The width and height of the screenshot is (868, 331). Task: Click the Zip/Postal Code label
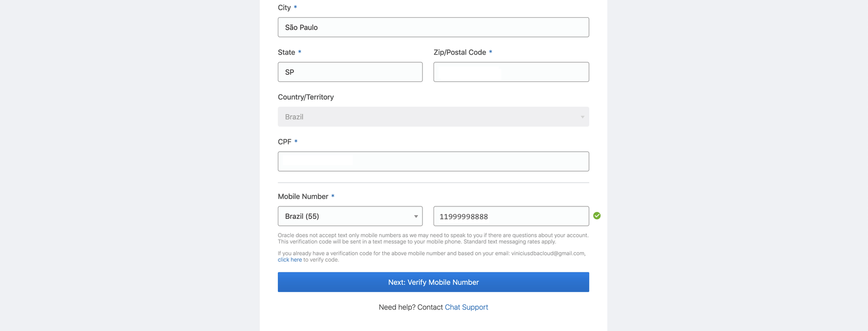(459, 53)
